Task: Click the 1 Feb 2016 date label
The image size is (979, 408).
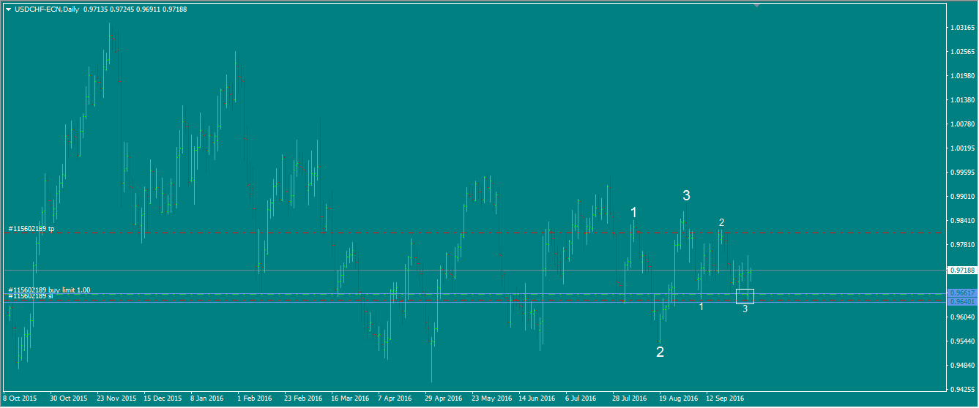Action: (x=254, y=399)
